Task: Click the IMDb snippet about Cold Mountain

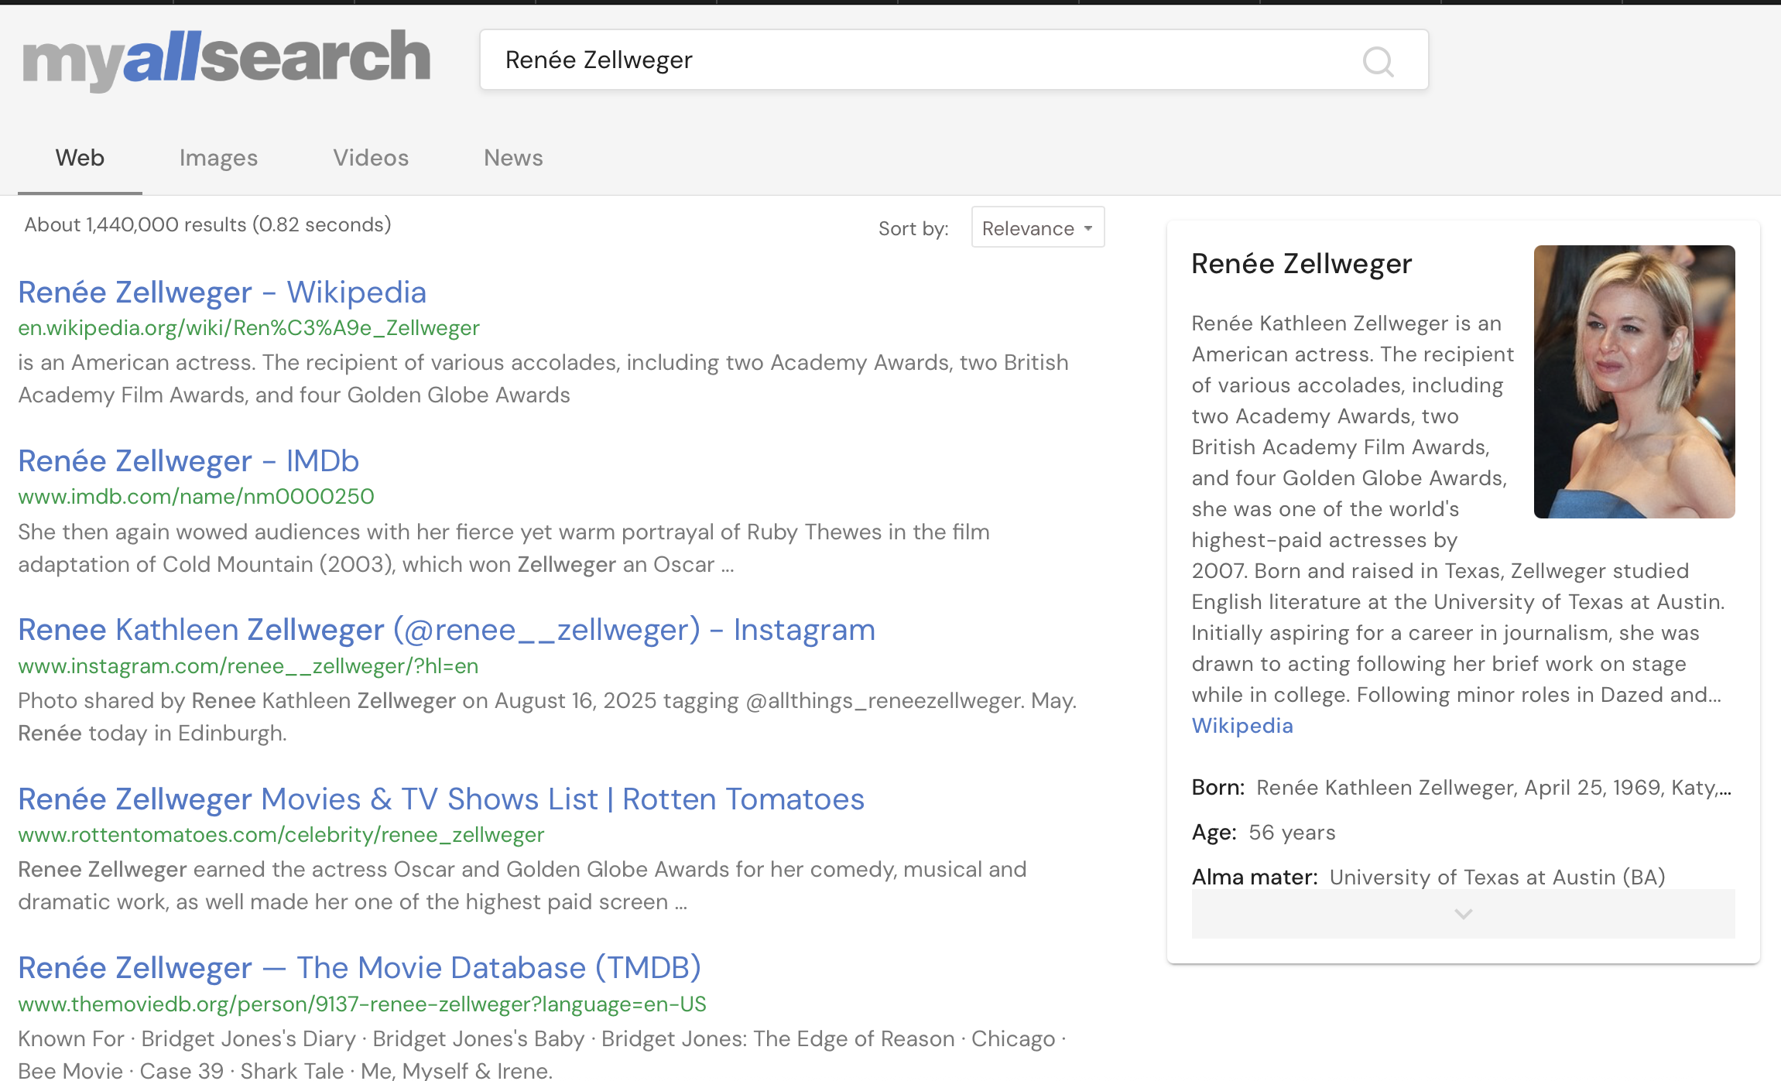Action: coord(504,549)
